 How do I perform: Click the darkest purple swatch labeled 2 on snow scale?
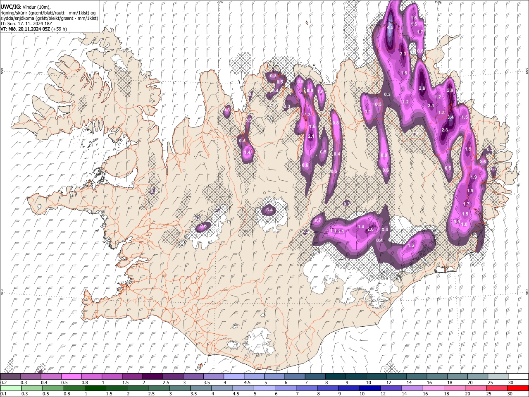(x=153, y=377)
